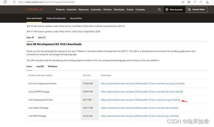Open sha256 link for x64 rpm
The image size is (214, 127).
[174, 116]
